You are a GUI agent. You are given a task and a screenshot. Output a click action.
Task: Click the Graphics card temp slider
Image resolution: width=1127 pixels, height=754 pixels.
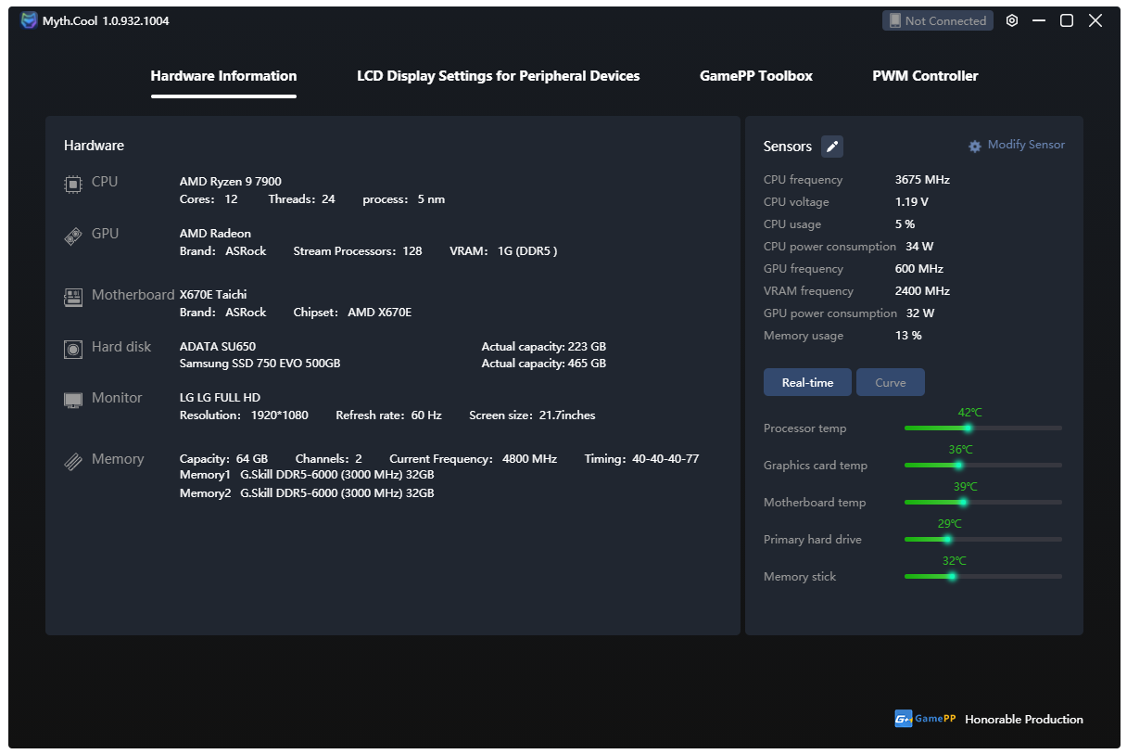click(x=983, y=465)
